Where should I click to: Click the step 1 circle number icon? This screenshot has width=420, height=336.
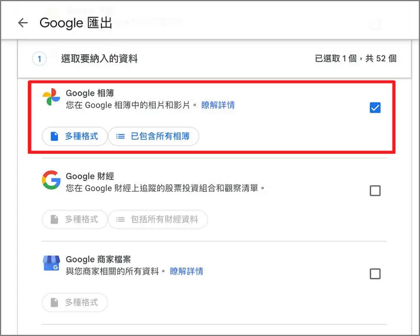pyautogui.click(x=39, y=58)
